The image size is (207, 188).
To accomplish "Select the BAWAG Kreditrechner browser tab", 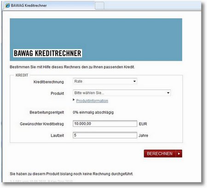I will click(49, 6).
